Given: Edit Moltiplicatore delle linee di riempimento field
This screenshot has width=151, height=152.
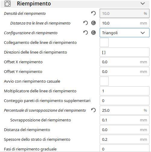Looking at the screenshot, I should point(124,91).
